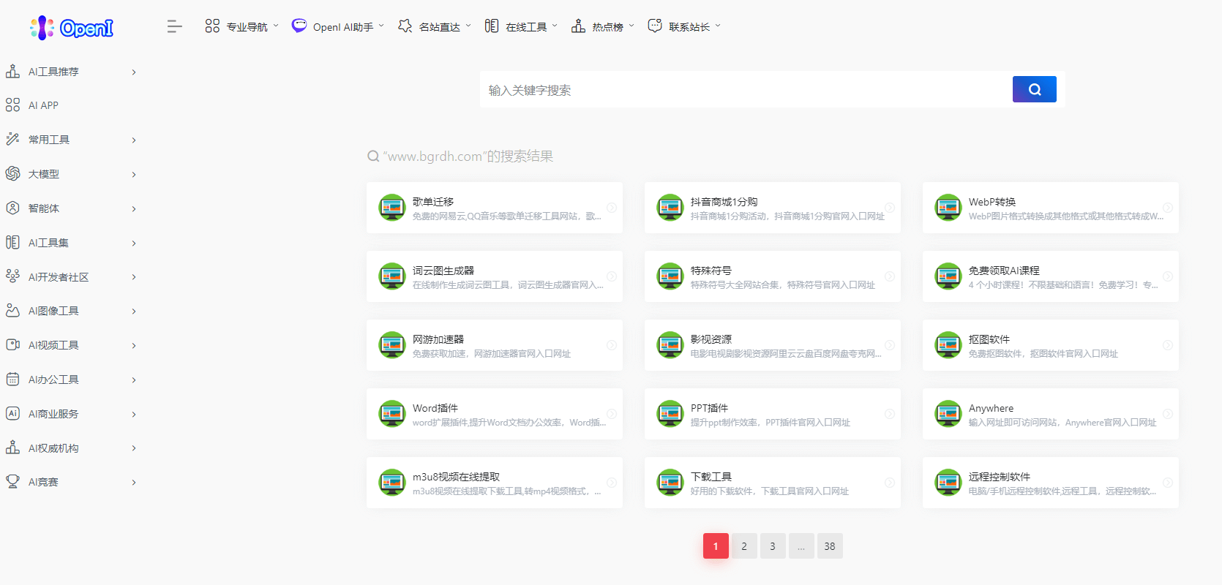
Task: Open the 联系站长 menu
Action: 685,26
